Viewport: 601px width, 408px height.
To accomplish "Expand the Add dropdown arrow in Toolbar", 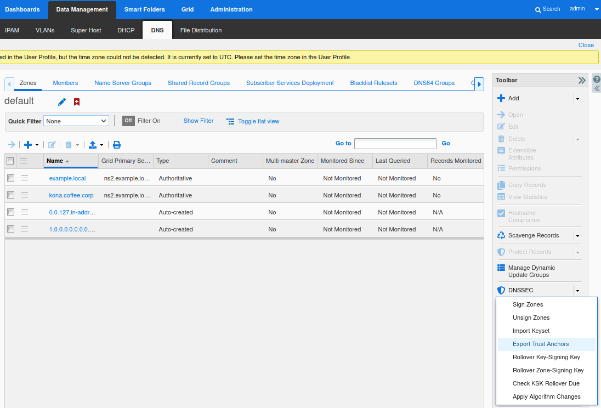I will pyautogui.click(x=577, y=99).
